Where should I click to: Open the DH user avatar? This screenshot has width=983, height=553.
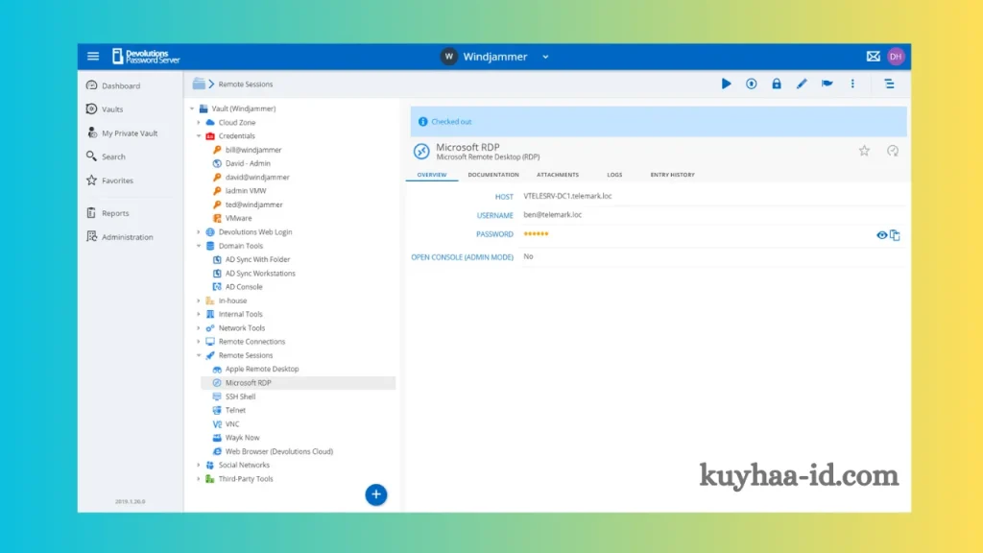tap(896, 57)
